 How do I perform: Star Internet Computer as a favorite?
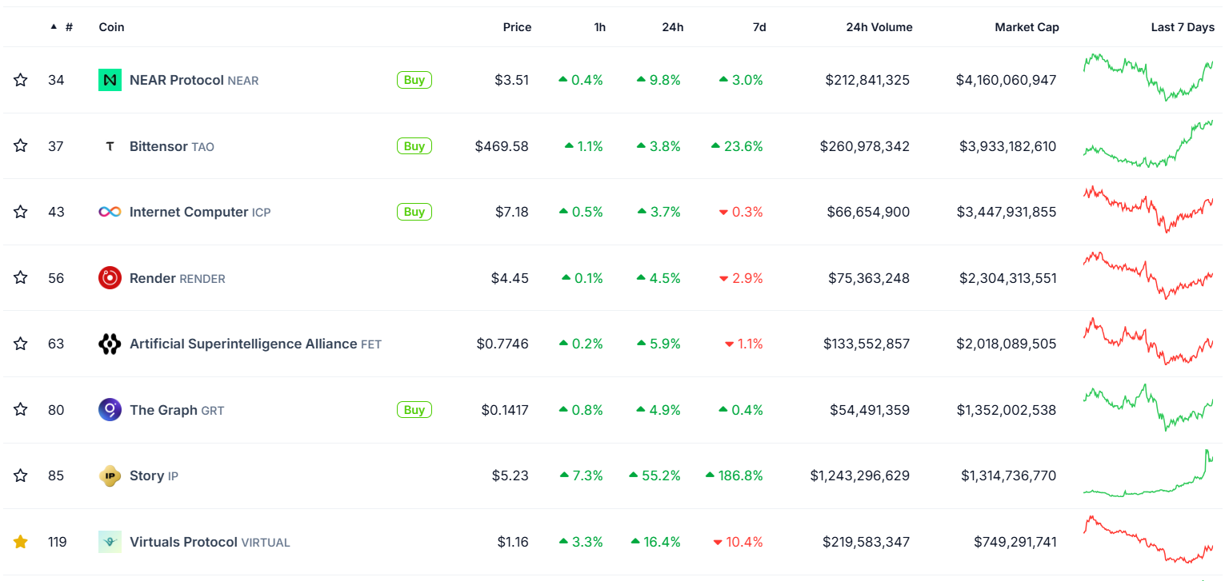coord(21,212)
